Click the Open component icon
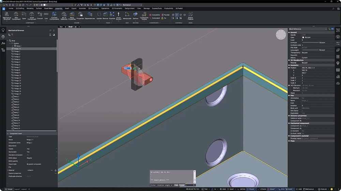This screenshot has height=191, width=341. pos(24,16)
